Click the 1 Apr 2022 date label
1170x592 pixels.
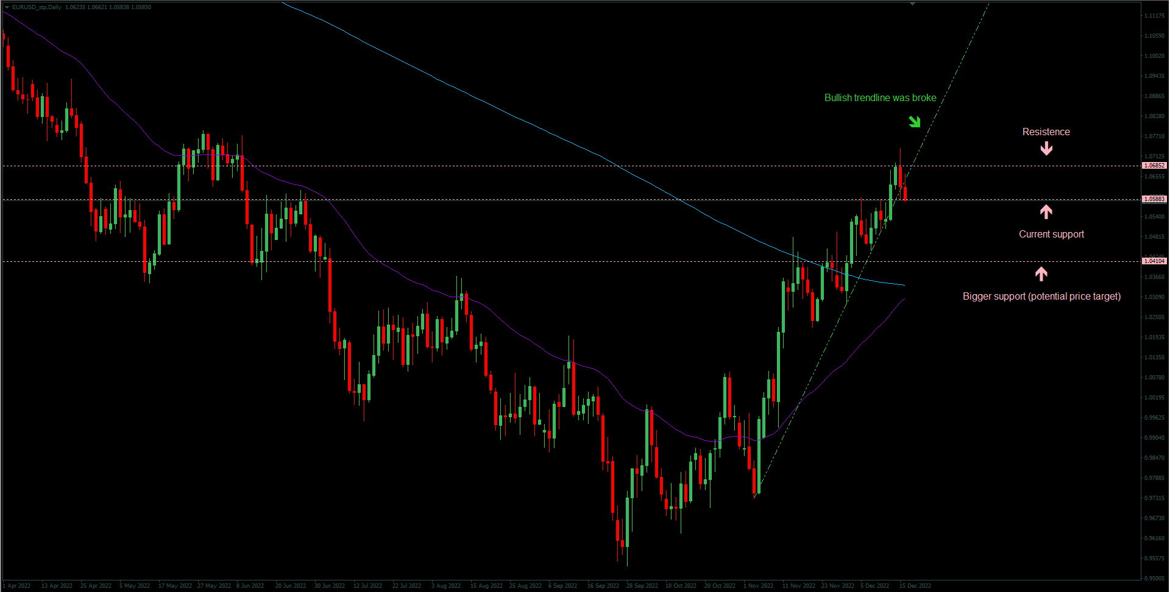(x=17, y=586)
